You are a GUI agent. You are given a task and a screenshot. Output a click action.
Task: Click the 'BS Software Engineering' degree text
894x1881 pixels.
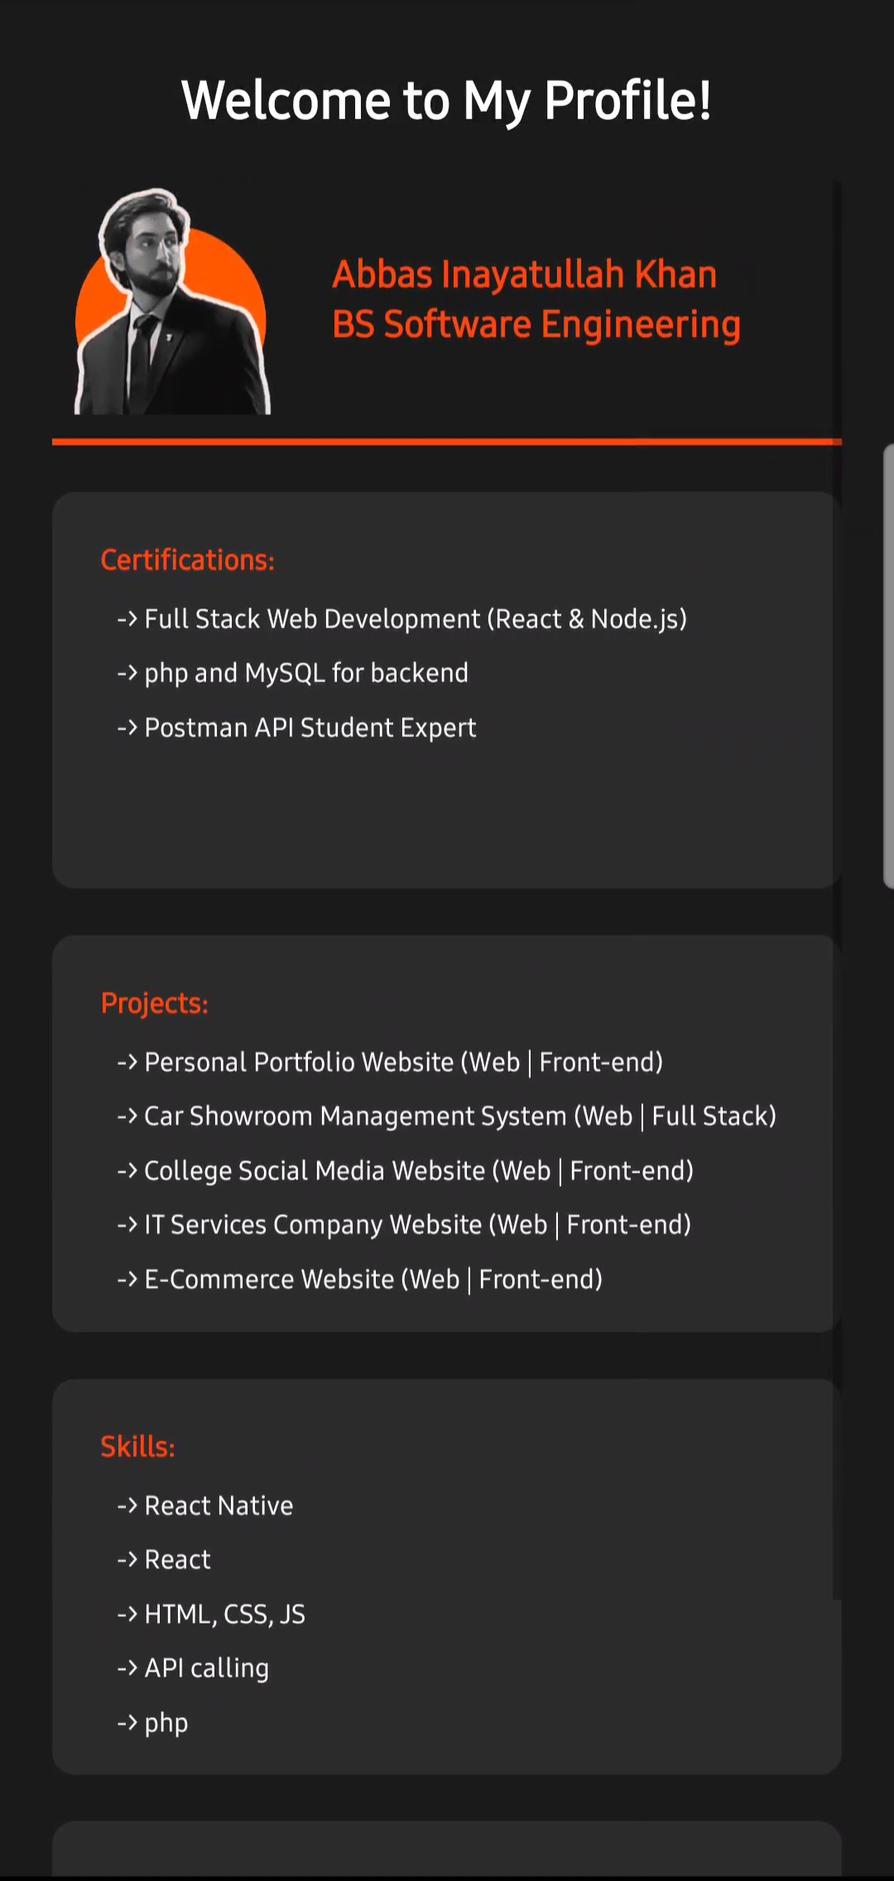click(x=536, y=324)
